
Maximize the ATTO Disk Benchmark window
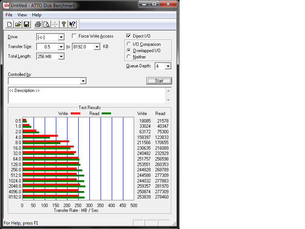click(154, 4)
